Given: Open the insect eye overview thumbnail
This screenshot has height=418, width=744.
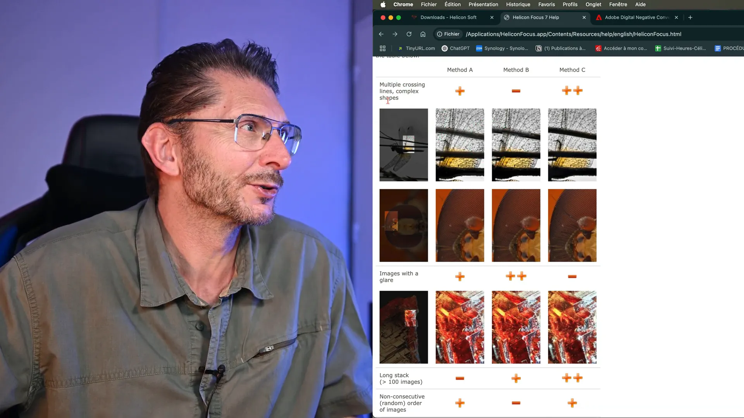Looking at the screenshot, I should (403, 225).
